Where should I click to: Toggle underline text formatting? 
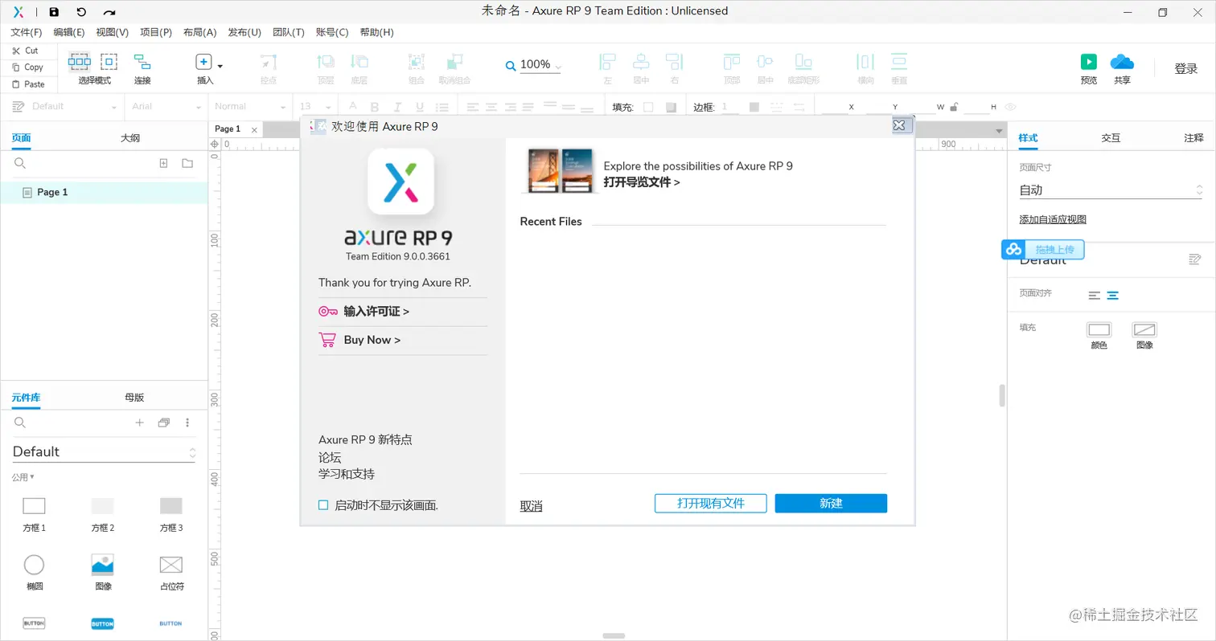click(x=419, y=105)
